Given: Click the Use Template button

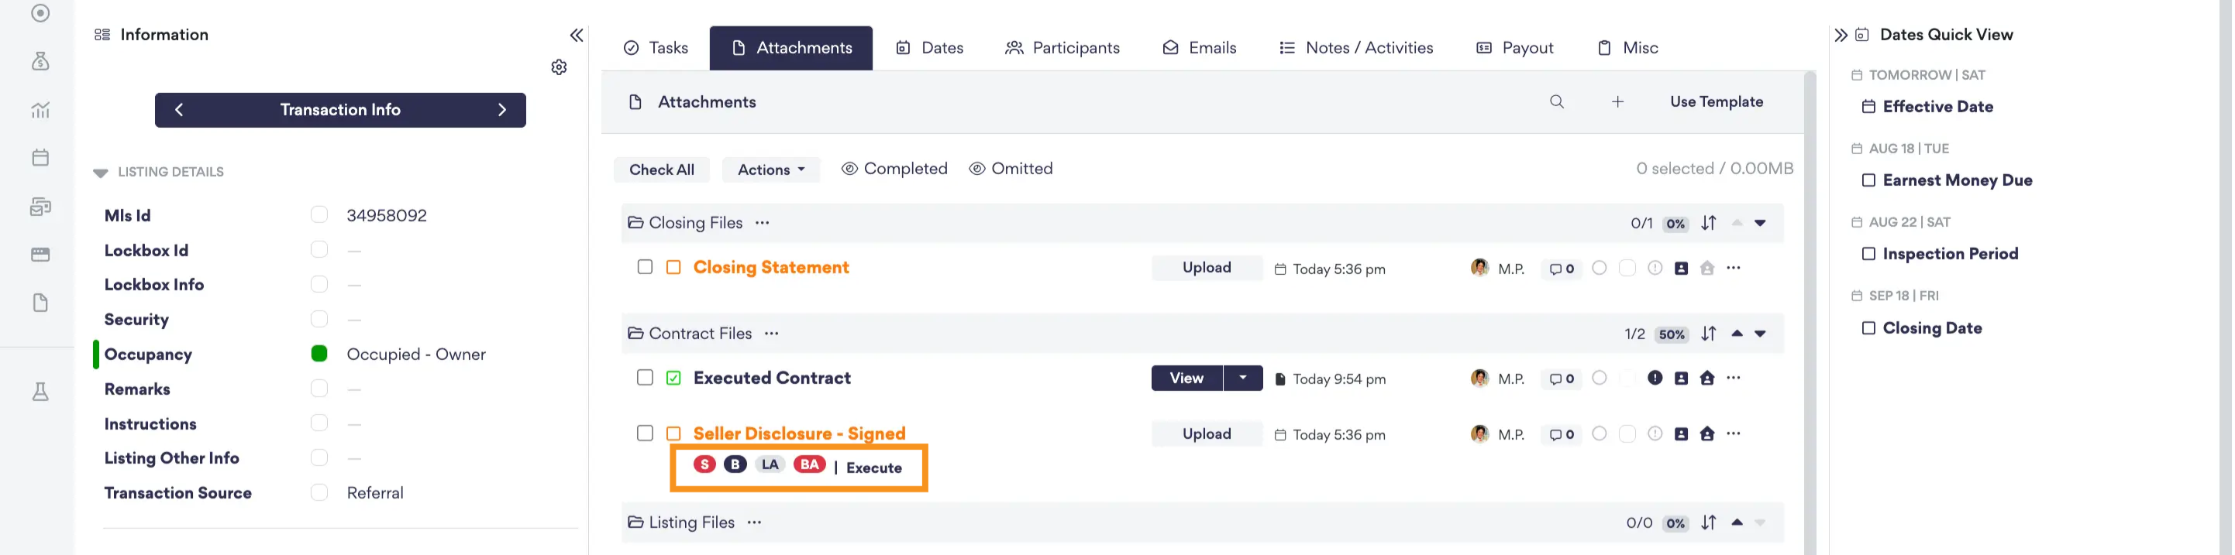Looking at the screenshot, I should pos(1716,101).
